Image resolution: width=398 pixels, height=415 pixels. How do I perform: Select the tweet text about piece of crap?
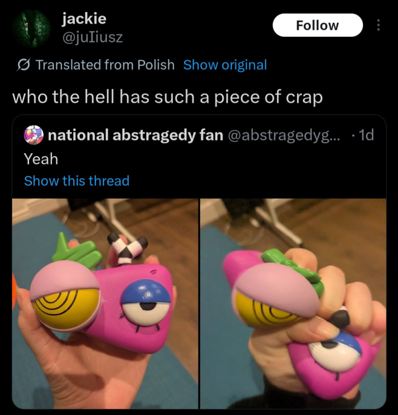click(x=168, y=97)
